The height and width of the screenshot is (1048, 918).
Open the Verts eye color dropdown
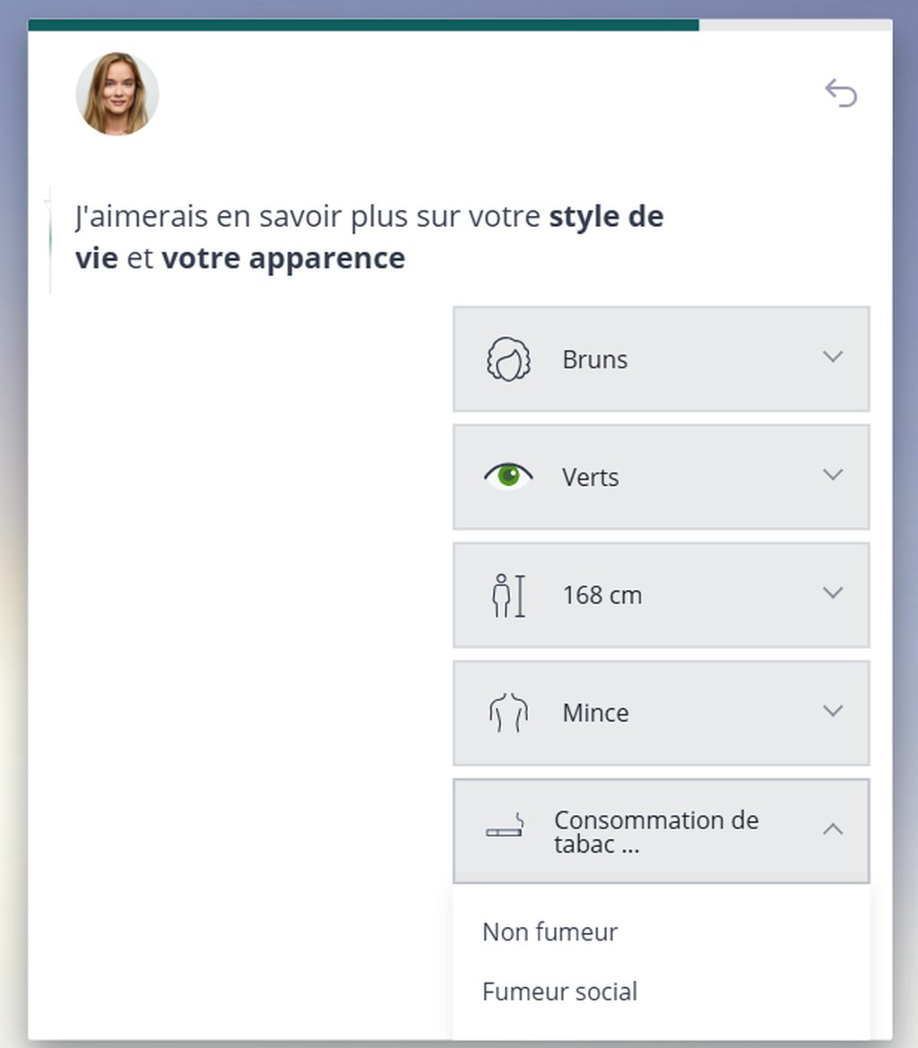pyautogui.click(x=662, y=477)
